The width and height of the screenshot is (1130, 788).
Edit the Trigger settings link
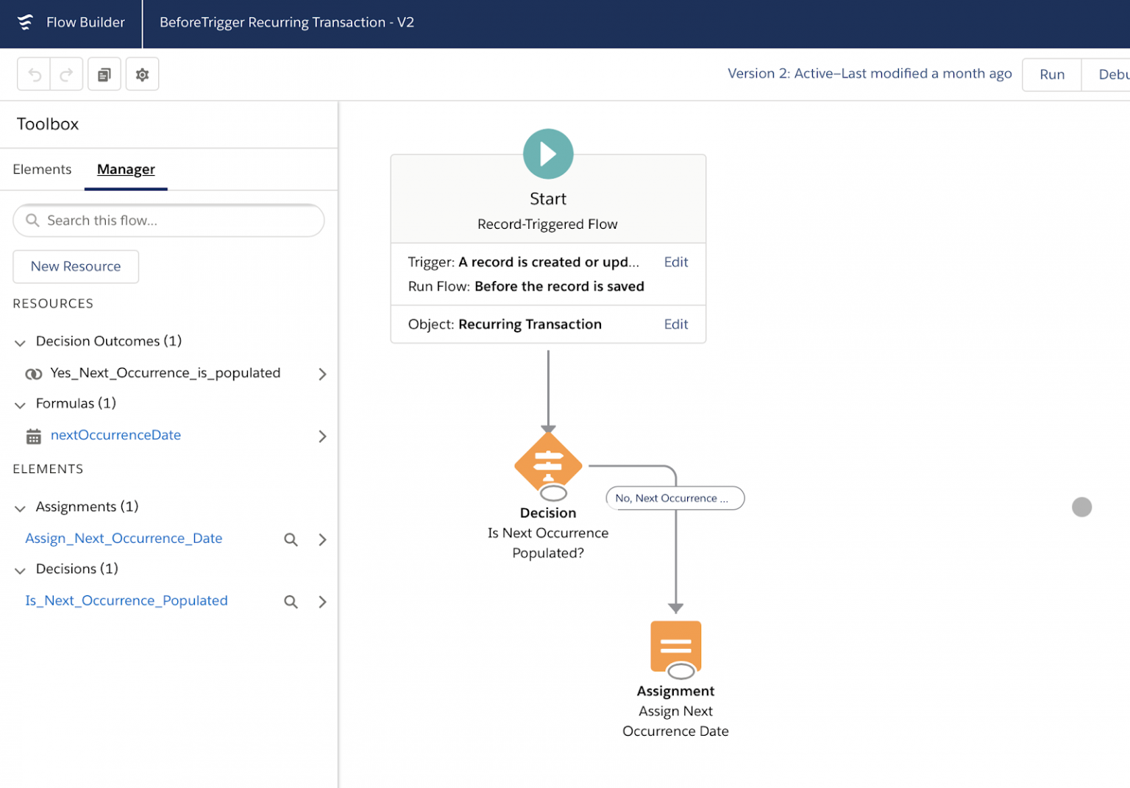(676, 262)
